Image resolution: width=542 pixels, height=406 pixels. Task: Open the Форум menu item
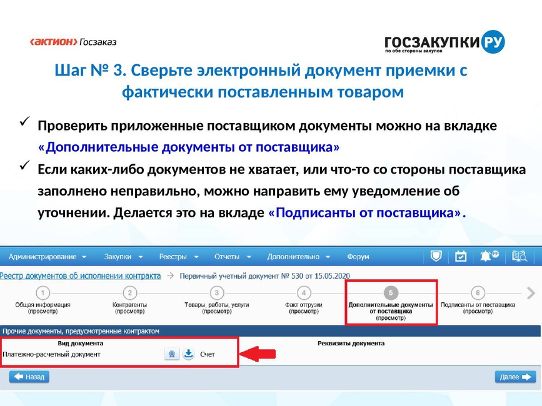point(358,257)
